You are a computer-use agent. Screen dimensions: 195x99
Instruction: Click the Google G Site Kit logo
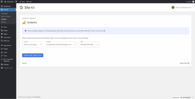[21, 7]
